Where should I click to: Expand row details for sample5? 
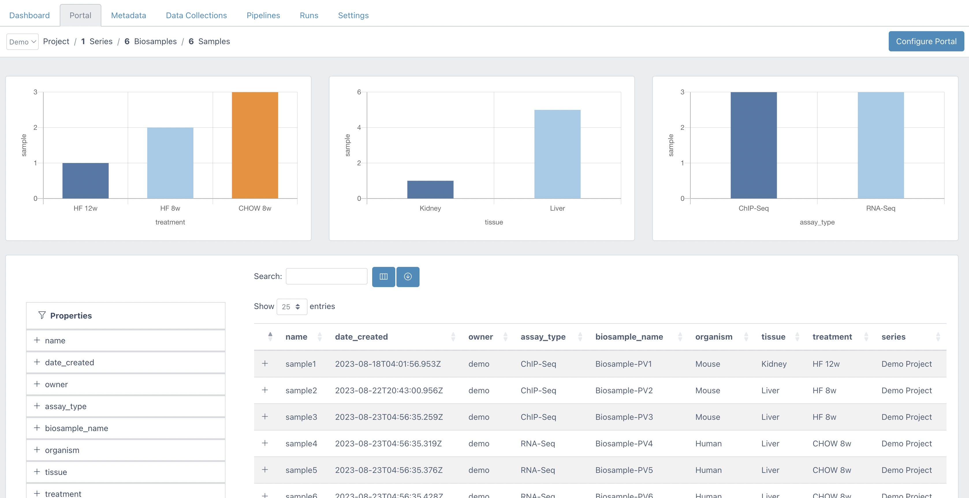(265, 470)
